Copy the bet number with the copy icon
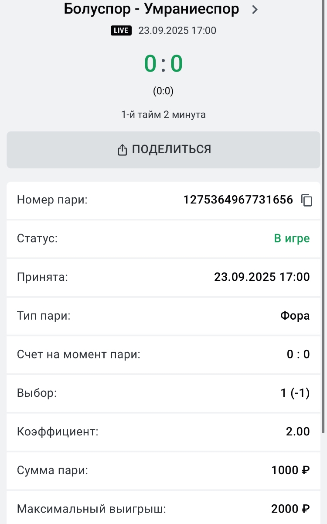The height and width of the screenshot is (524, 327). click(307, 200)
